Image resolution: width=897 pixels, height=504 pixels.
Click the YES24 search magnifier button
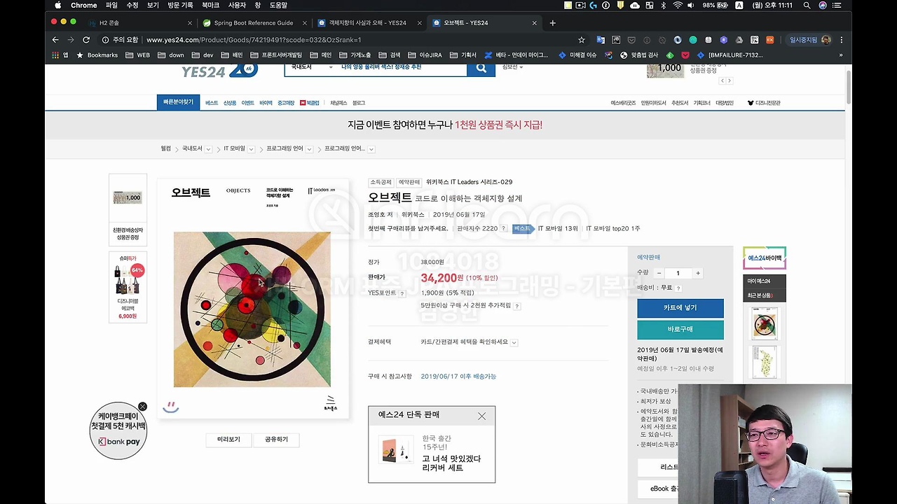click(x=481, y=68)
